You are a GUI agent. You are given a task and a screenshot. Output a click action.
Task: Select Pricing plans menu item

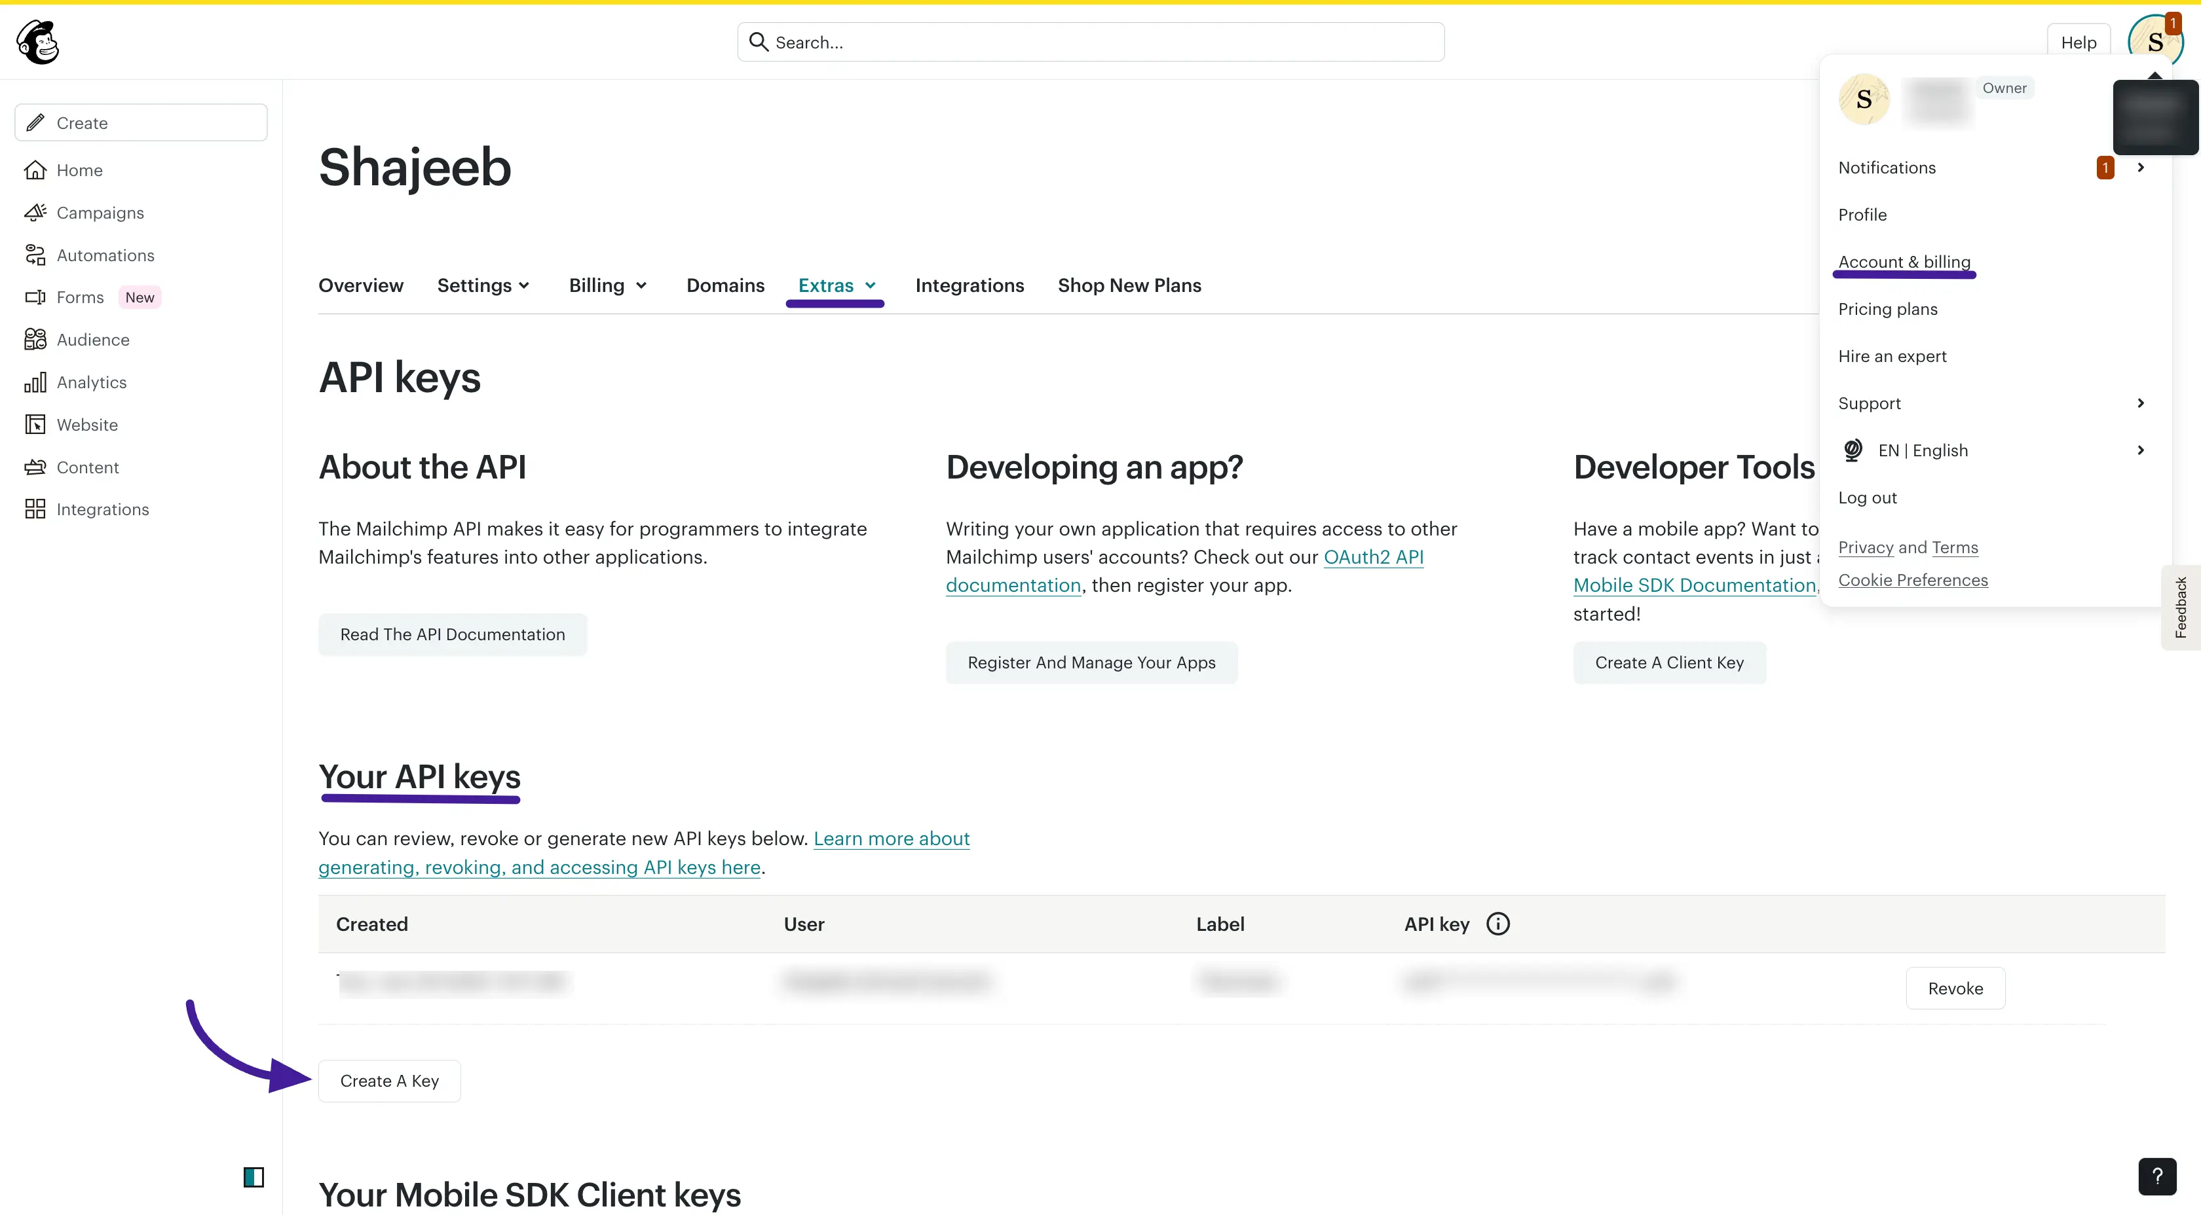tap(1887, 309)
